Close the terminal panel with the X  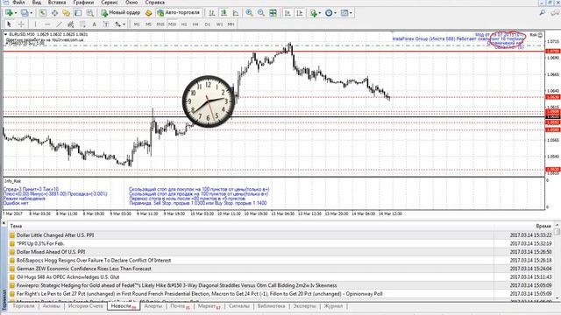click(4, 224)
